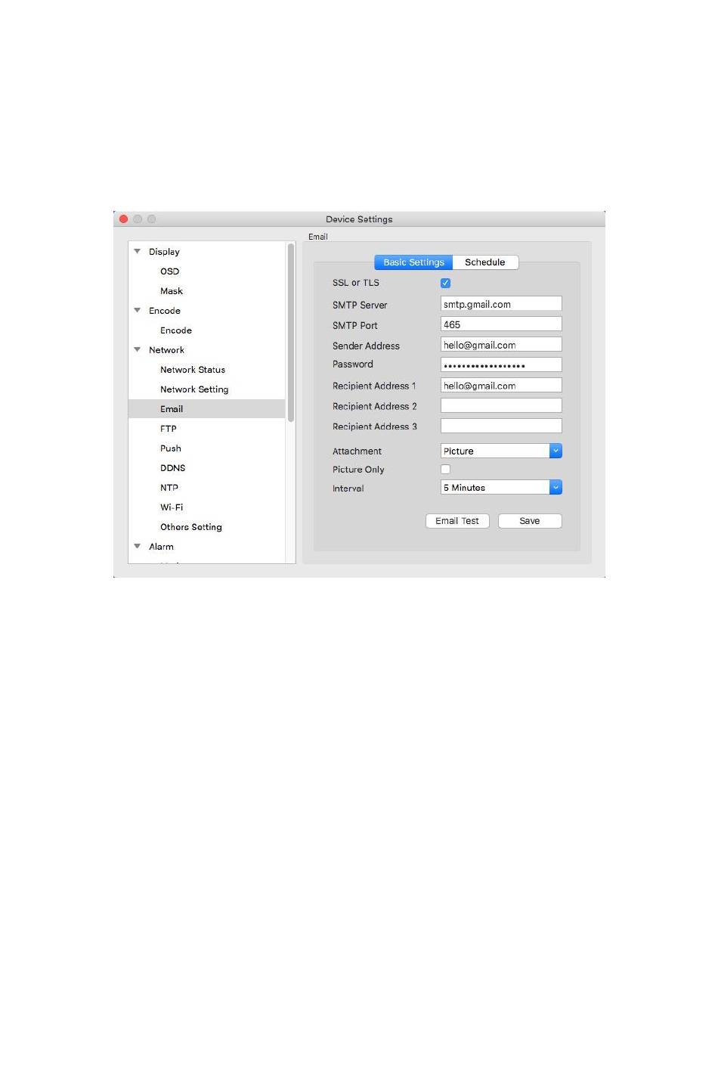
Task: Click the Display category label
Action: point(164,252)
